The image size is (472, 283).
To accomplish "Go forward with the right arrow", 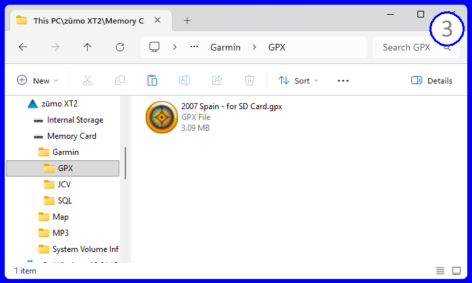I will click(55, 47).
